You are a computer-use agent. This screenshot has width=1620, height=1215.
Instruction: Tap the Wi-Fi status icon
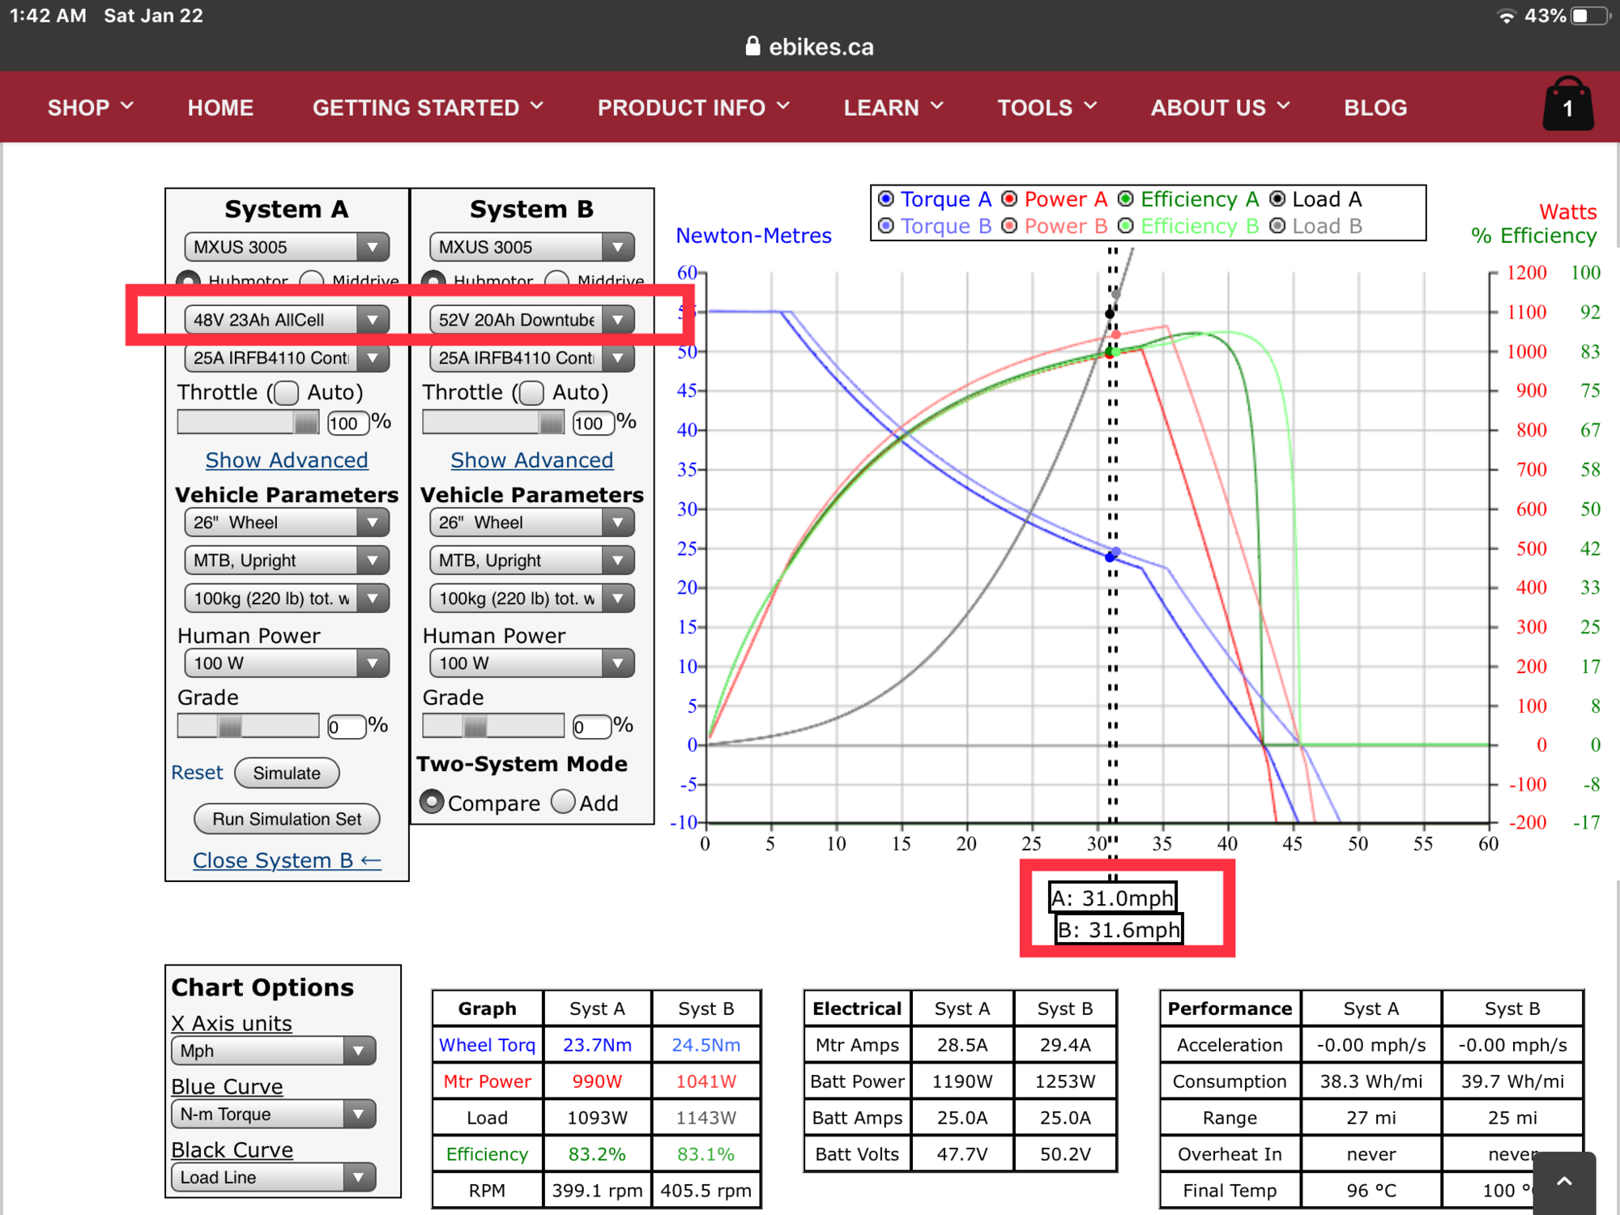[1506, 15]
